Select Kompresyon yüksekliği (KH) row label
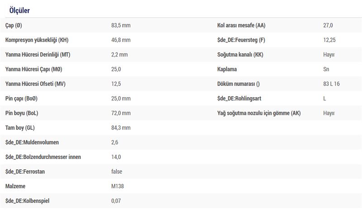Viewport: 362px width, 210px height. (x=37, y=40)
